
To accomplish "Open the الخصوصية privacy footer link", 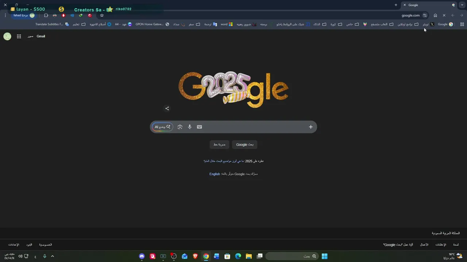I will [x=46, y=245].
